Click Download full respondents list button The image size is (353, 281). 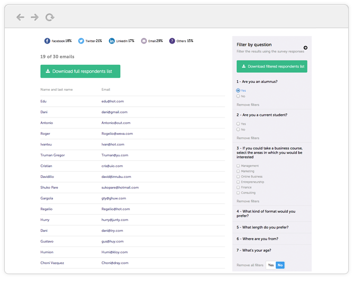tap(80, 71)
